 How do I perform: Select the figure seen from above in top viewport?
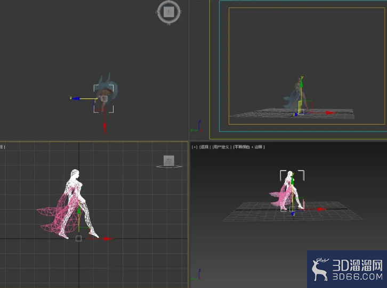pos(107,90)
